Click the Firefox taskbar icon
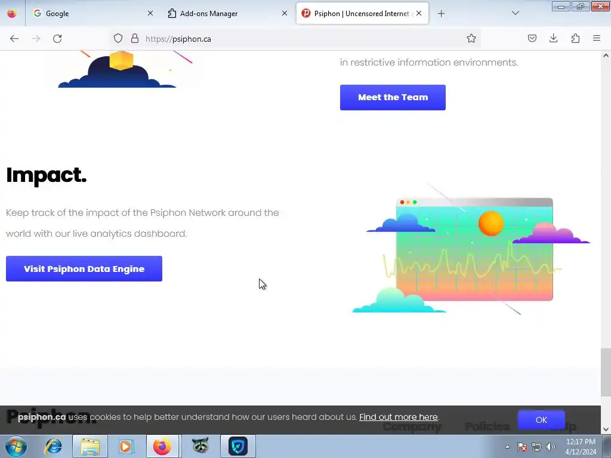Screen dimensions: 611x458 [x=162, y=446]
